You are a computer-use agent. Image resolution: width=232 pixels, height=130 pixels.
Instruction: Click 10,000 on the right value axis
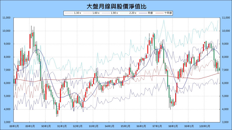pos(226,31)
